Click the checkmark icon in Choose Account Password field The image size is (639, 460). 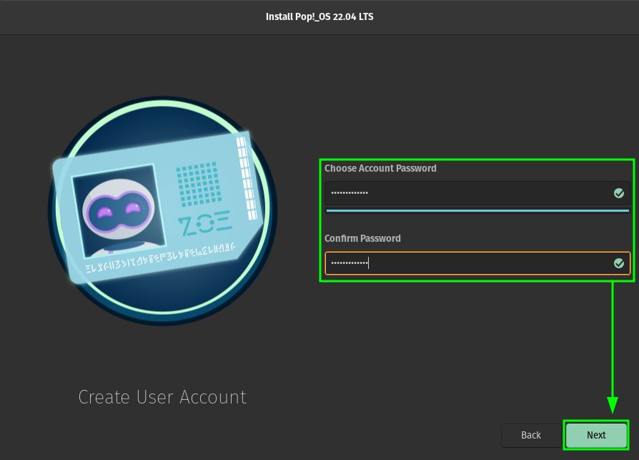click(618, 193)
